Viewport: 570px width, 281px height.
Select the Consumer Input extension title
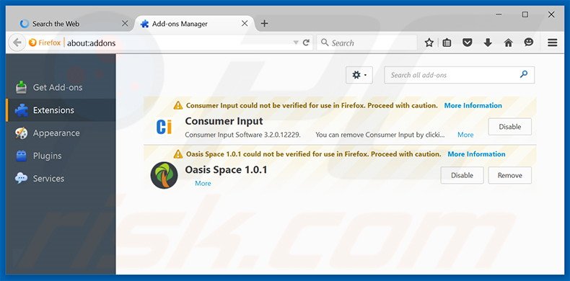[x=224, y=121]
